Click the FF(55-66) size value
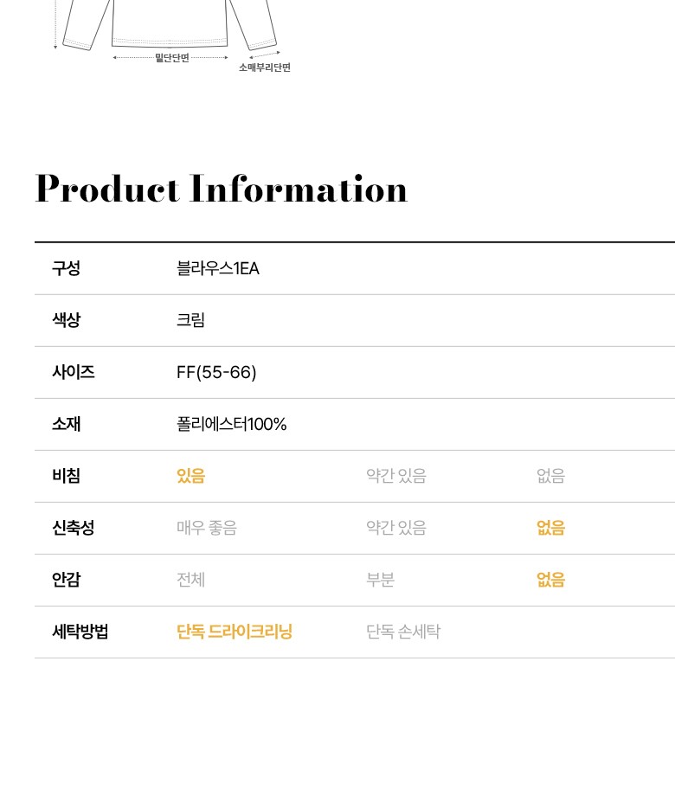675x796 pixels. (216, 372)
